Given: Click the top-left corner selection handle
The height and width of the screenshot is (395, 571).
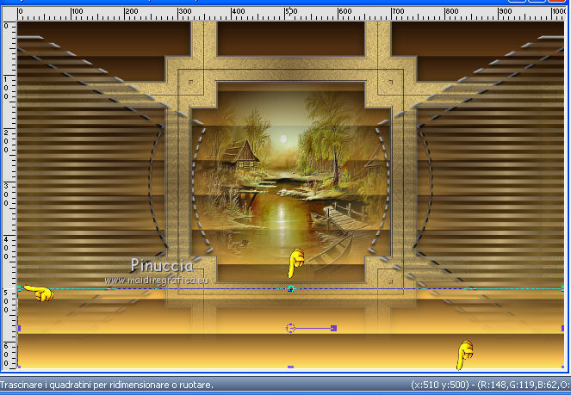Looking at the screenshot, I should pos(19,289).
